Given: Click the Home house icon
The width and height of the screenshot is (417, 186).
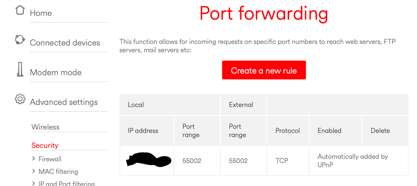Looking at the screenshot, I should [20, 10].
